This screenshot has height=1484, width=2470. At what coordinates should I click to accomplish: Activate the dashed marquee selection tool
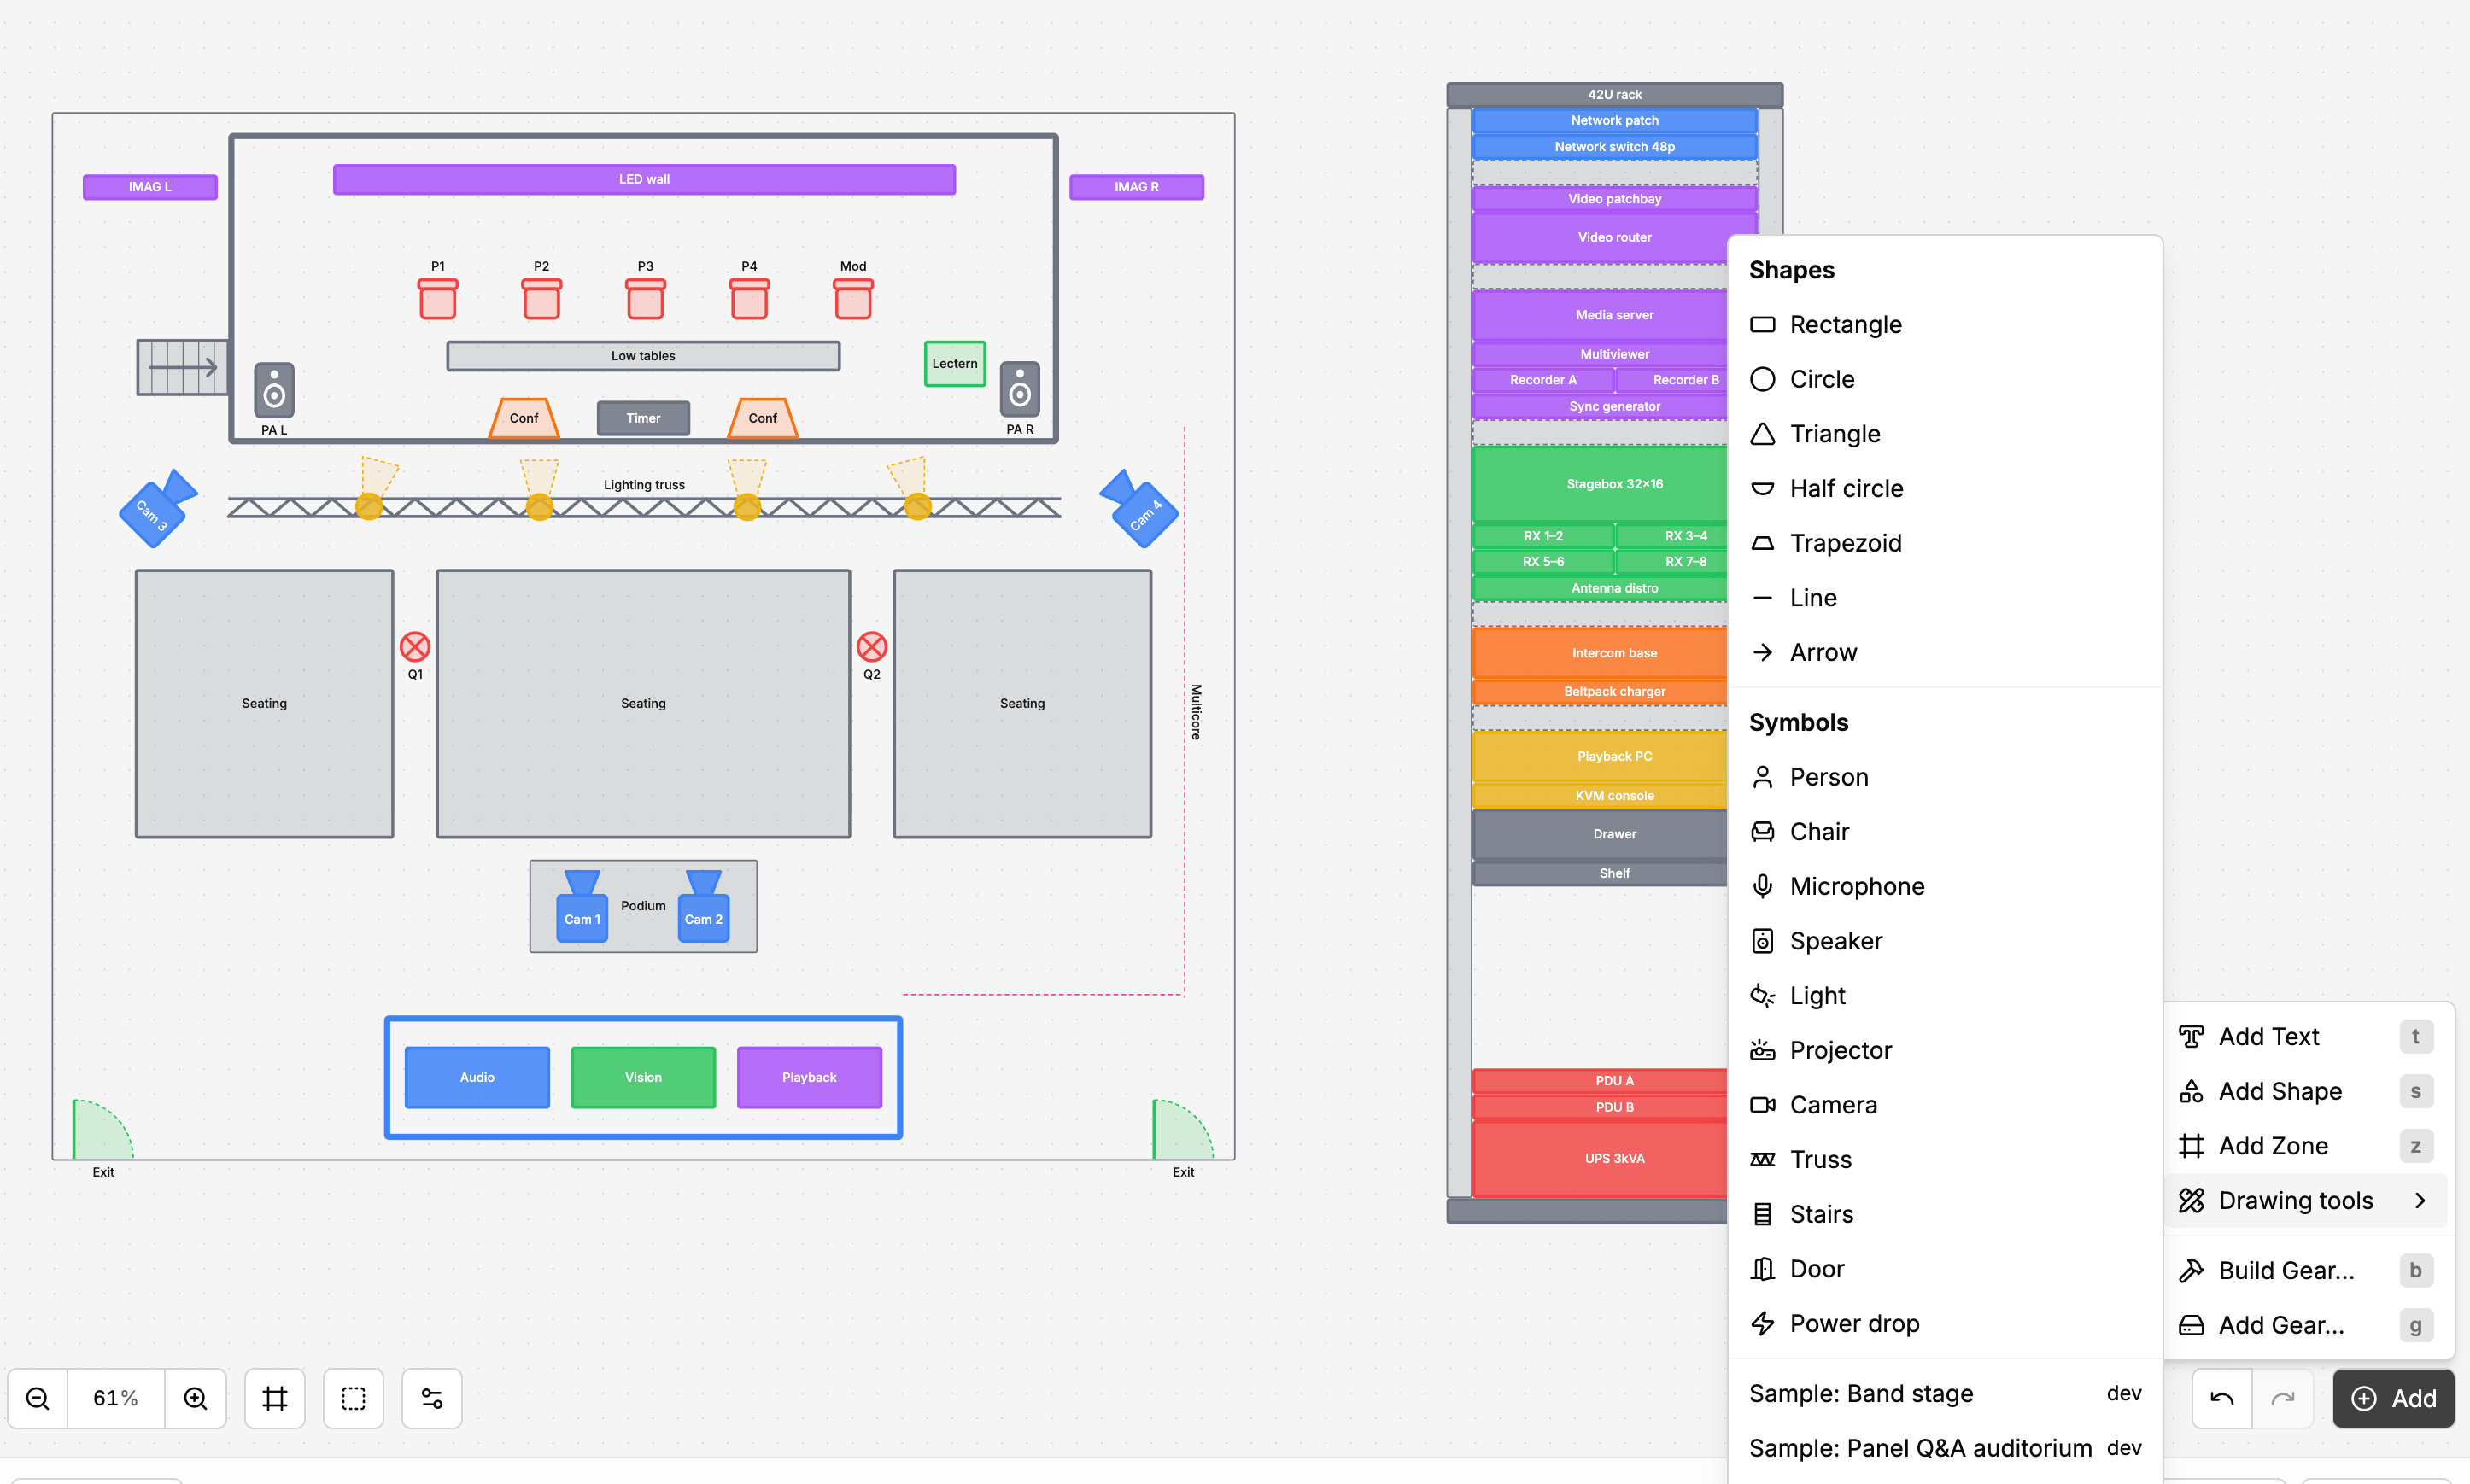pos(354,1398)
